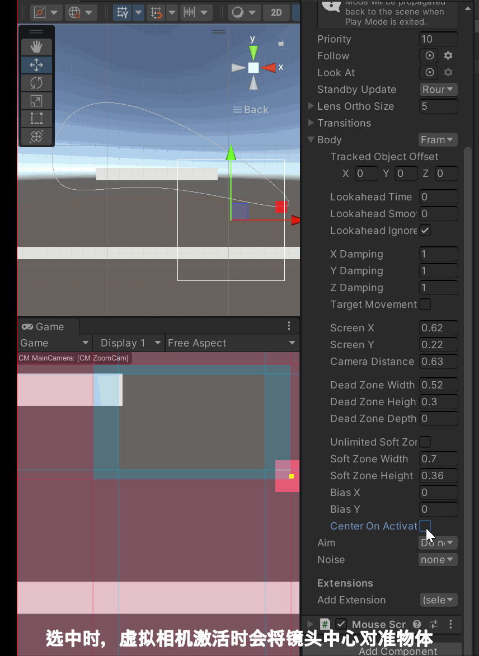Open Follow field gear settings
This screenshot has height=656, width=479.
[448, 55]
